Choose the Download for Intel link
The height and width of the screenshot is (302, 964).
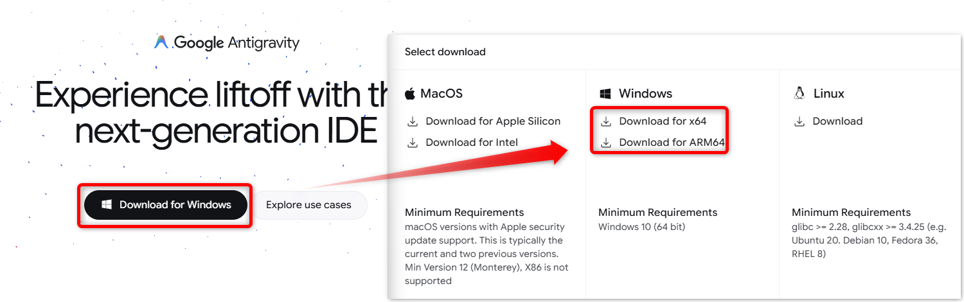(472, 143)
